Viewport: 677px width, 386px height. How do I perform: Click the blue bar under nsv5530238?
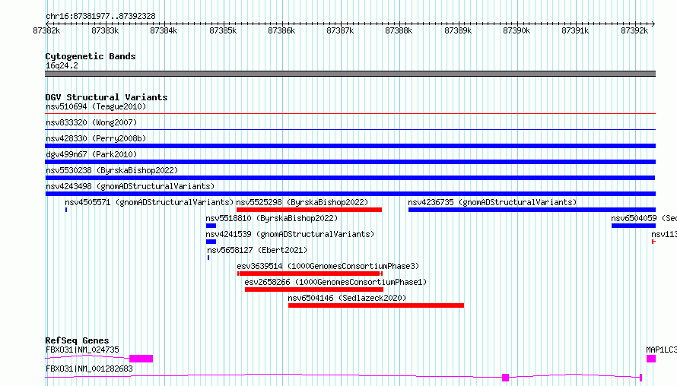(350, 178)
